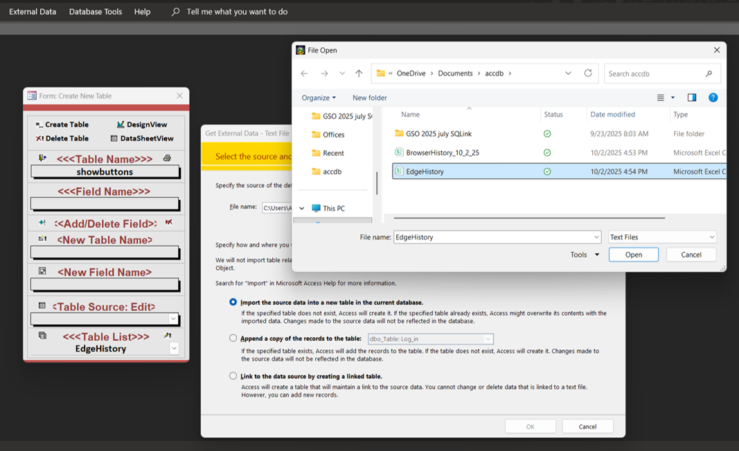Viewport: 739px width, 451px height.
Task: Click the printer icon beside Table Name
Action: tap(167, 158)
